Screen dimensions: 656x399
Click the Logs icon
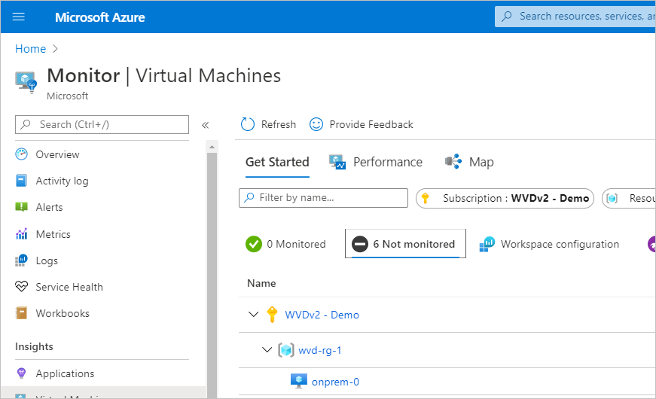point(21,260)
